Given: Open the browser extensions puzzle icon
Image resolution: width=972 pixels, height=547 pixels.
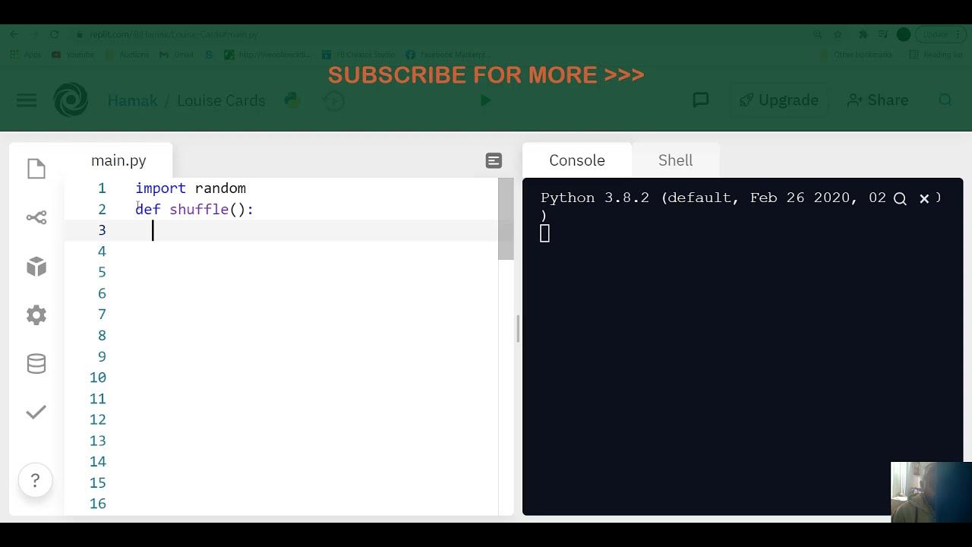Looking at the screenshot, I should point(863,34).
